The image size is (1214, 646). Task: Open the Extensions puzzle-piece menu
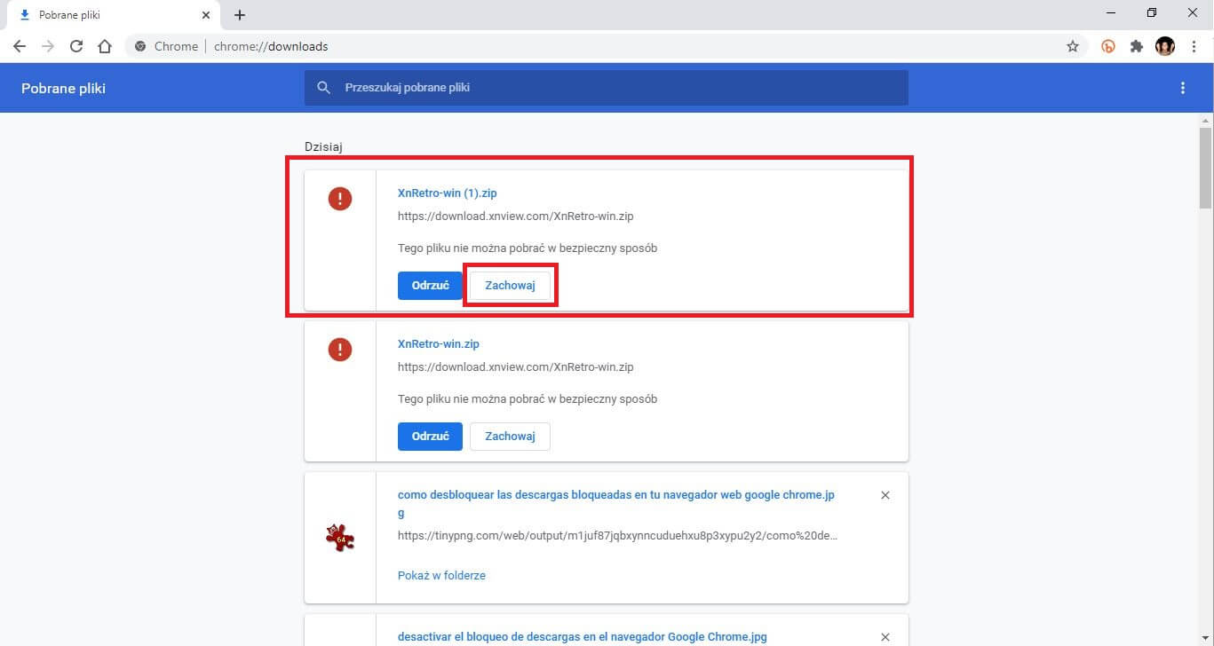[1137, 46]
